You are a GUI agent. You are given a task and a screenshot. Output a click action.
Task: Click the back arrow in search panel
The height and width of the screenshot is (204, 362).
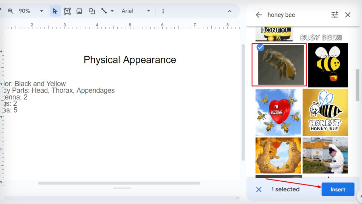click(258, 15)
